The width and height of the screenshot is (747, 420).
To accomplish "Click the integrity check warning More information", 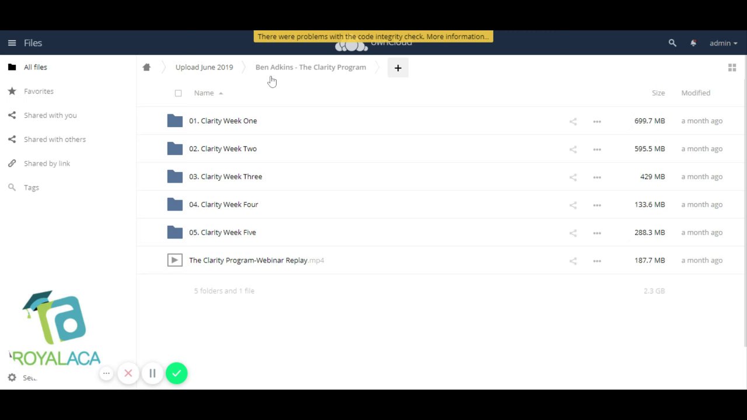I will (458, 36).
